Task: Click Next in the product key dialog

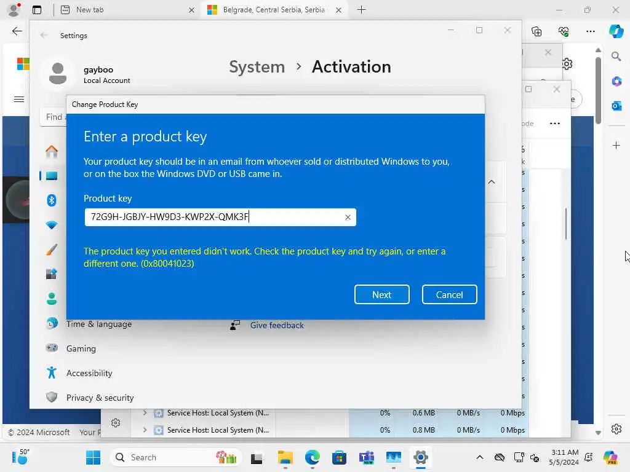Action: tap(381, 294)
